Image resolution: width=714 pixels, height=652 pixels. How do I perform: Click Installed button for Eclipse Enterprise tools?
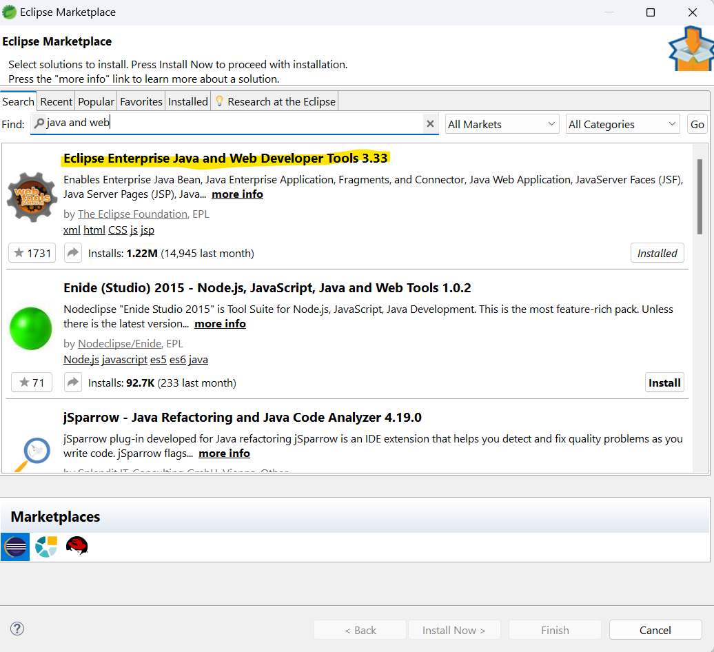click(657, 253)
